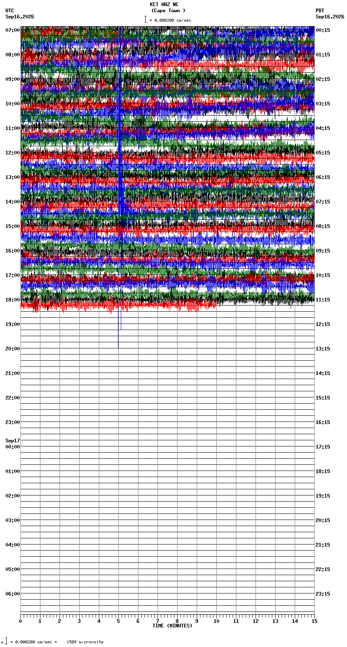
Task: Click the station title KCT HHZ NC
Action: [x=164, y=4]
